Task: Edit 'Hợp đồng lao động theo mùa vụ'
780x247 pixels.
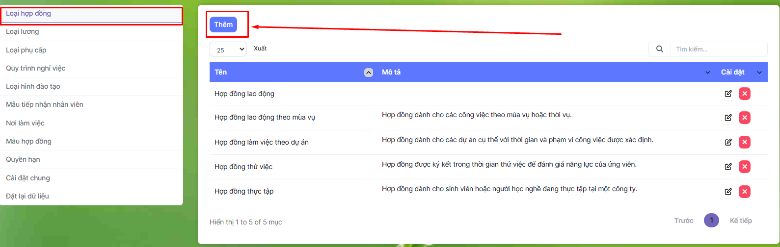Action: tap(728, 118)
